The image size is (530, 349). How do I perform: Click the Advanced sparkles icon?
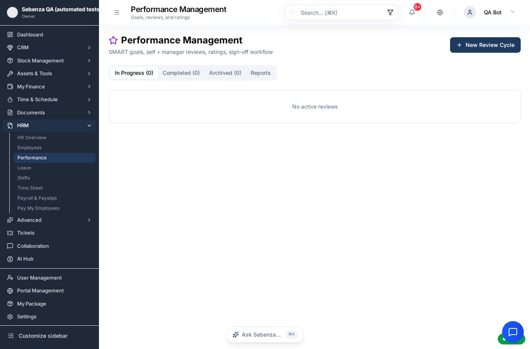pyautogui.click(x=10, y=220)
